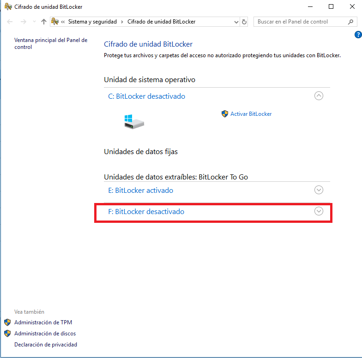Click the shield icon beside Activar BitLocker
The height and width of the screenshot is (358, 362).
(225, 113)
